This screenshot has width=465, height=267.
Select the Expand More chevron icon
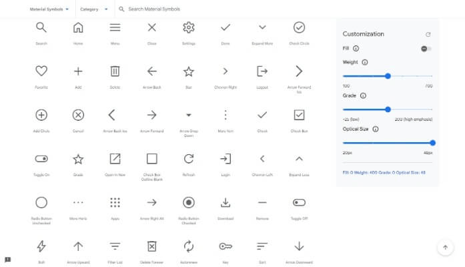coord(262,27)
